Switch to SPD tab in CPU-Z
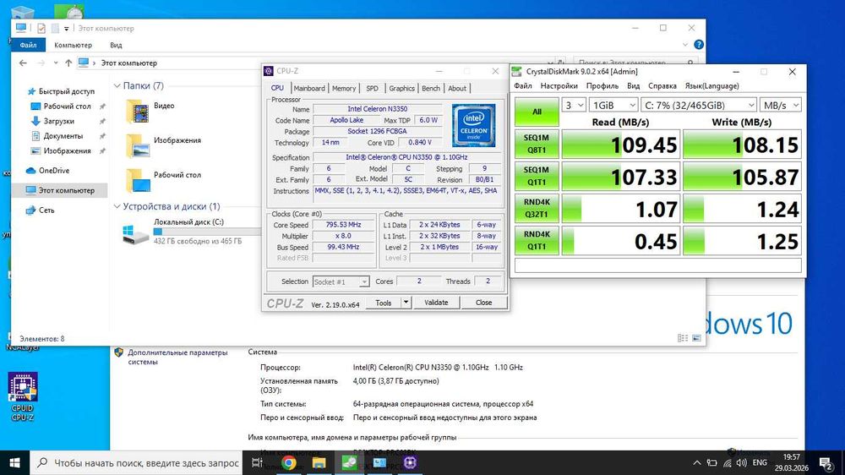Viewport: 845px width, 475px height. pyautogui.click(x=373, y=89)
